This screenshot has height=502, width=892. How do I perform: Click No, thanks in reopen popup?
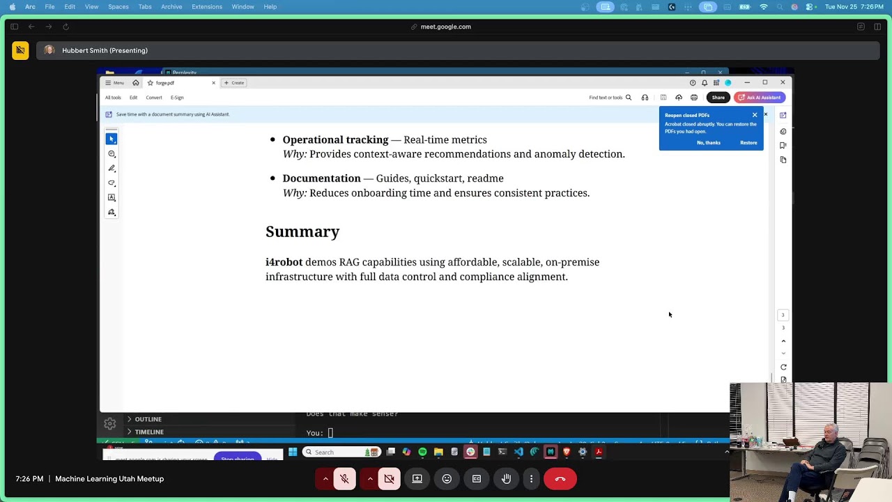click(x=709, y=143)
